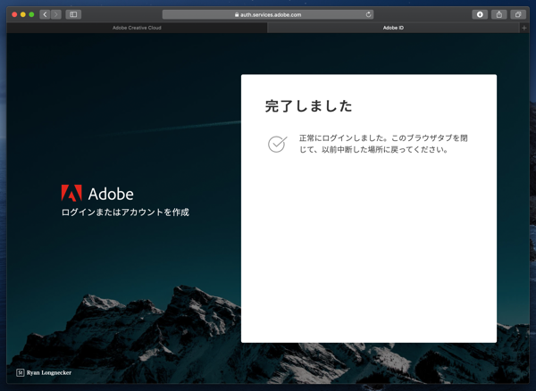Minimize the window with yellow button
536x391 pixels.
click(x=23, y=14)
